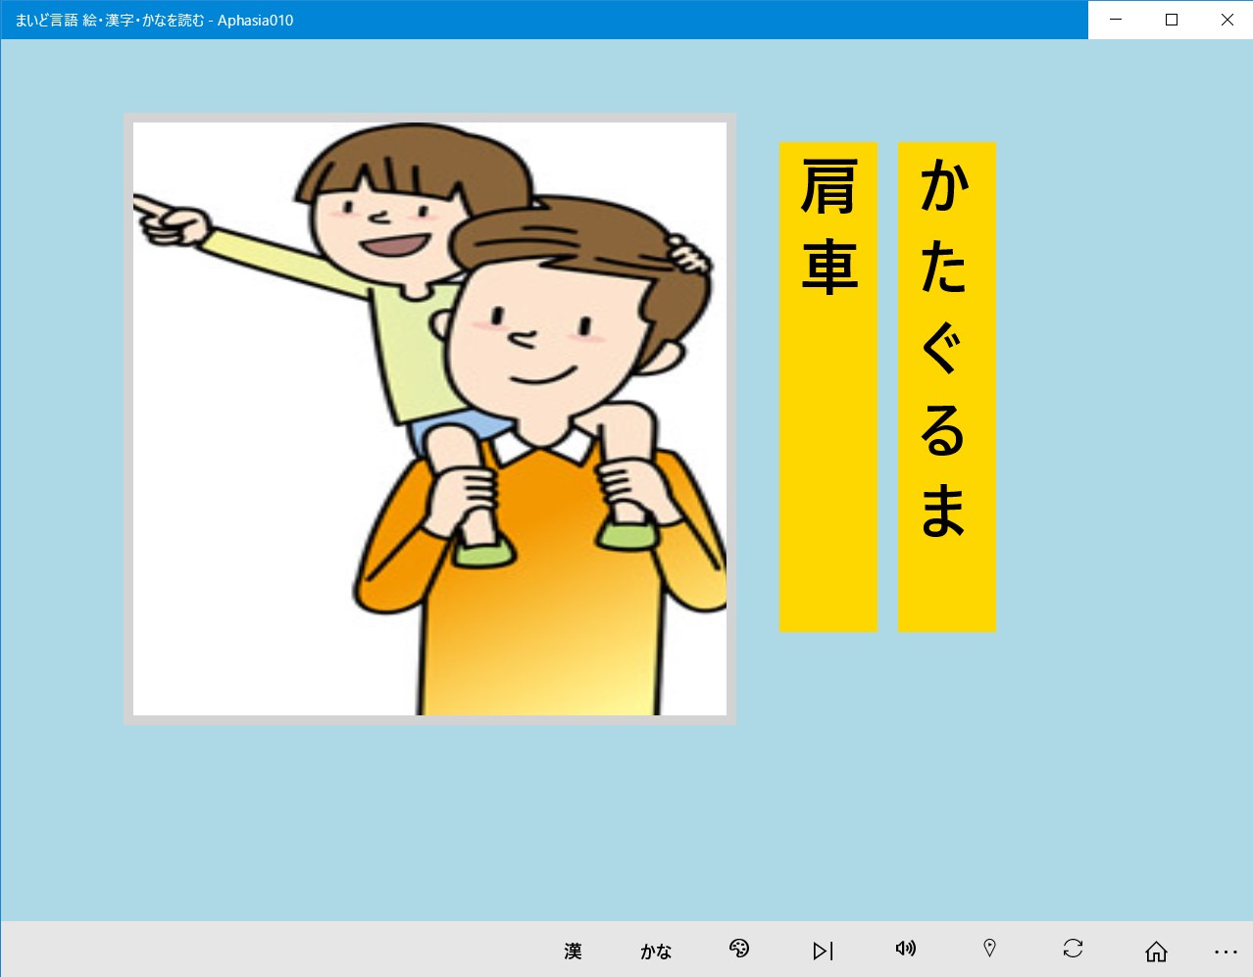Click the ま character on kana card
Image resolution: width=1253 pixels, height=977 pixels.
click(943, 510)
